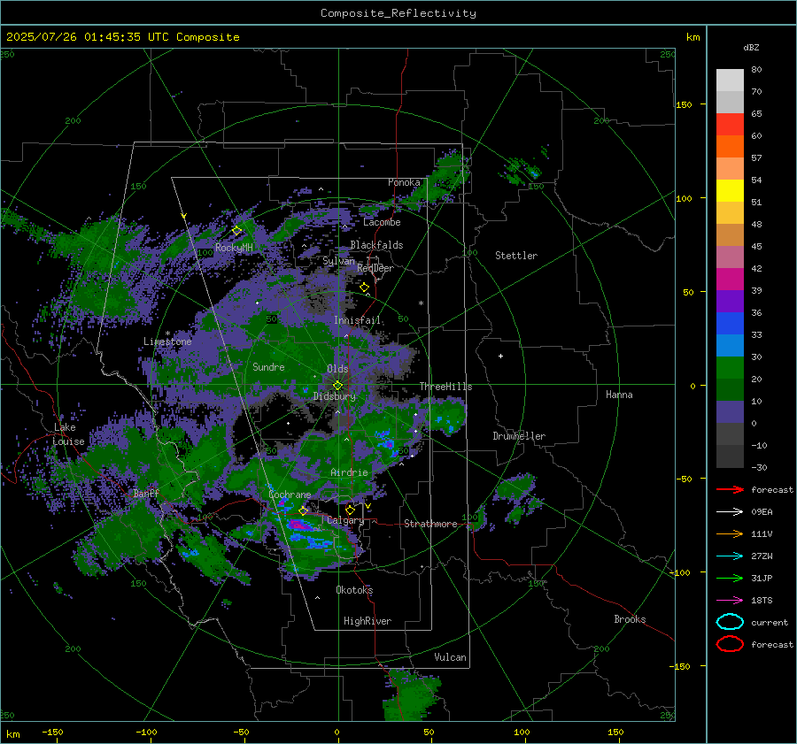Click the Airdrie city label
797x744 pixels.
coord(349,472)
